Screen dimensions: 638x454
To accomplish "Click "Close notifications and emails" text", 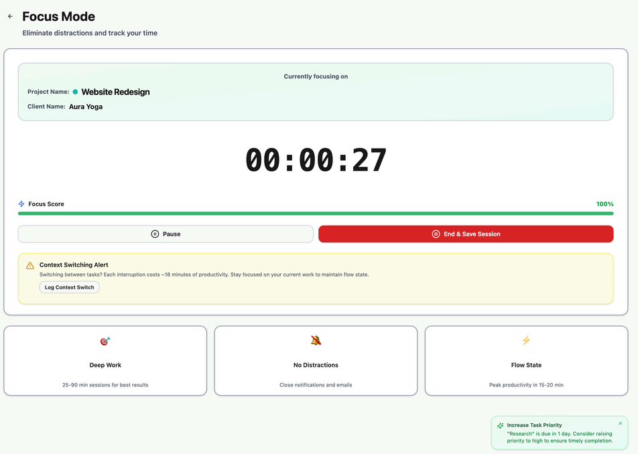I will (x=316, y=385).
